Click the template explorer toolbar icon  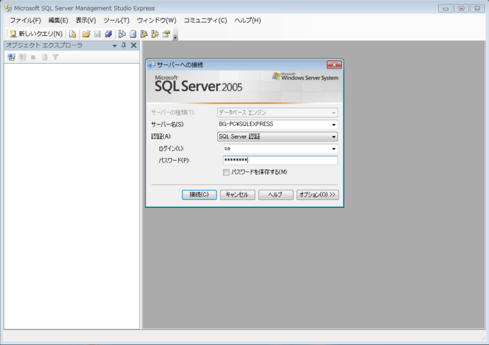pos(155,34)
